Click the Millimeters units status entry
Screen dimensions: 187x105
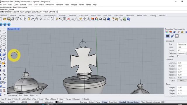click(x=49, y=102)
